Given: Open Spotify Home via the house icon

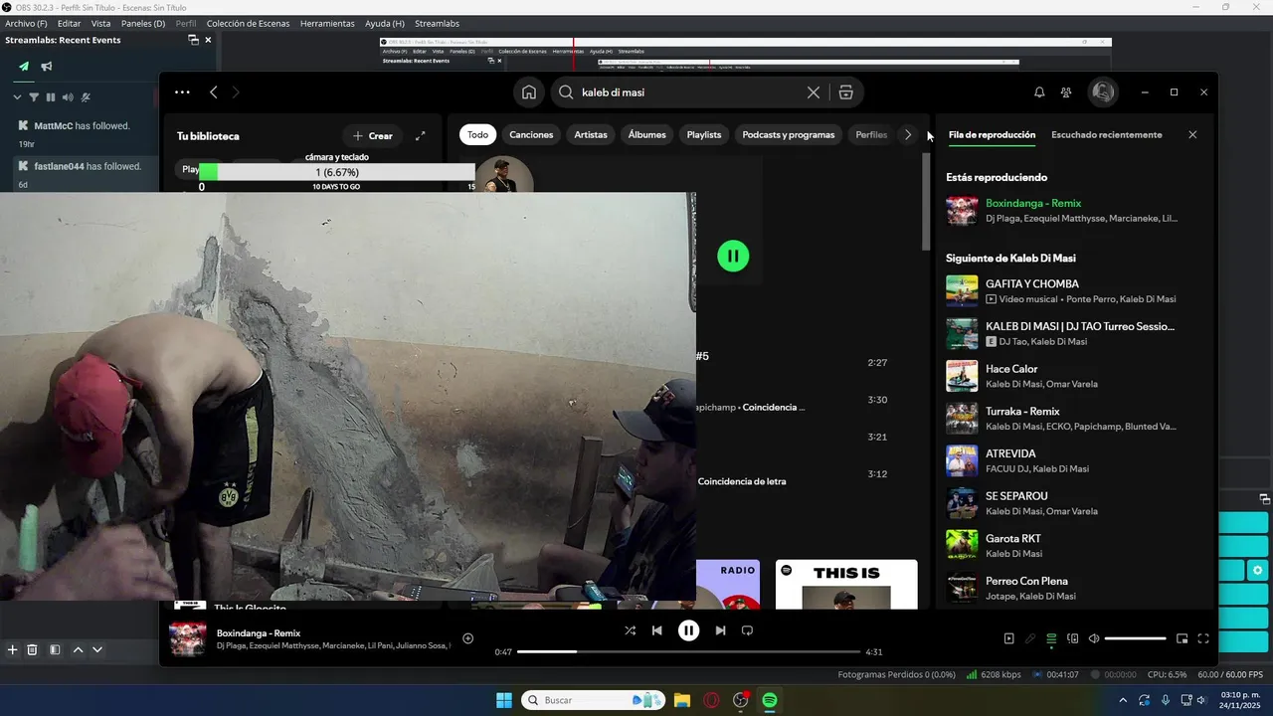Looking at the screenshot, I should (529, 92).
